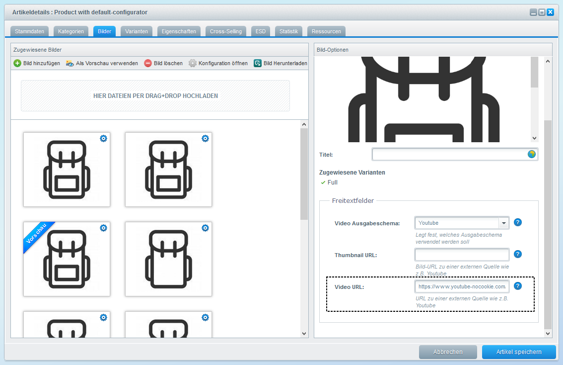The image size is (563, 365).
Task: Maximize the Artikeldetails window
Action: [x=542, y=12]
